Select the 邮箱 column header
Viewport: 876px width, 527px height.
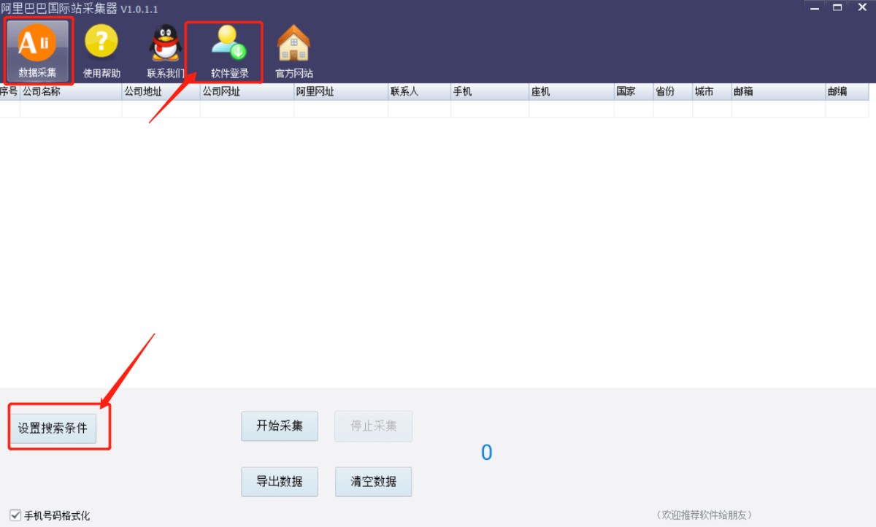778,92
